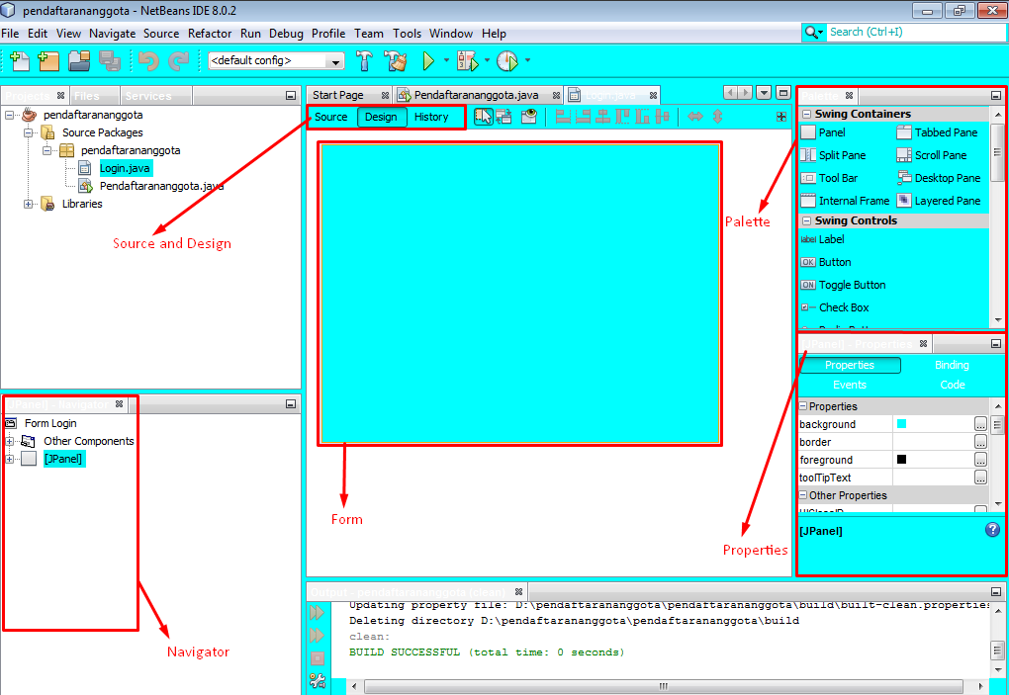The image size is (1009, 695).
Task: Open the default config dropdown
Action: (x=335, y=61)
